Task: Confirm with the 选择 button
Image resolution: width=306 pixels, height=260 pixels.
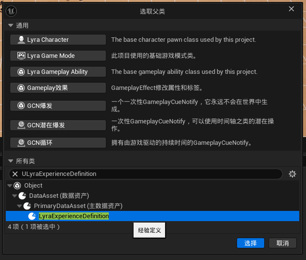Action: 251,243
